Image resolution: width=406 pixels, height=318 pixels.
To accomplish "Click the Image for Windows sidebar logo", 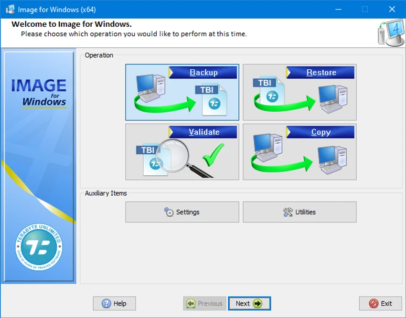I will (x=39, y=93).
